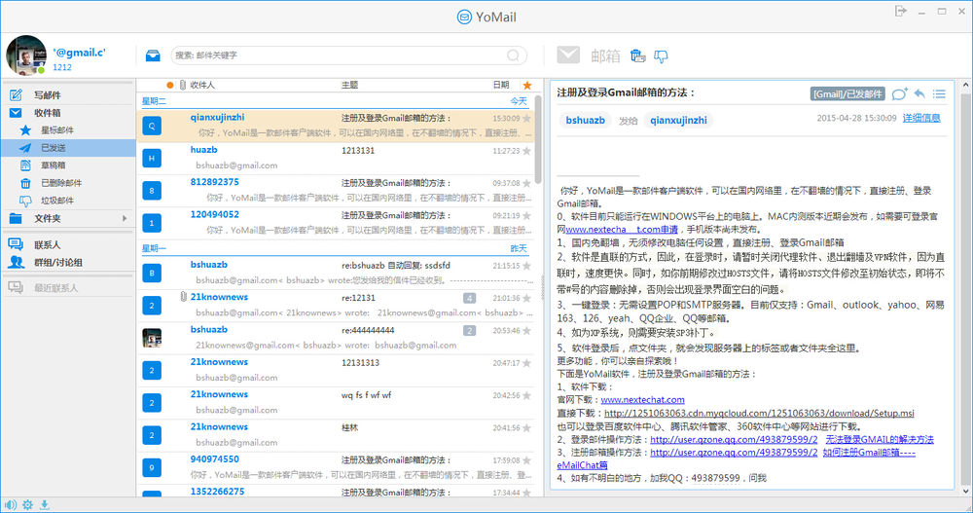Click the reply arrow icon
Image resolution: width=973 pixels, height=513 pixels.
(x=919, y=93)
